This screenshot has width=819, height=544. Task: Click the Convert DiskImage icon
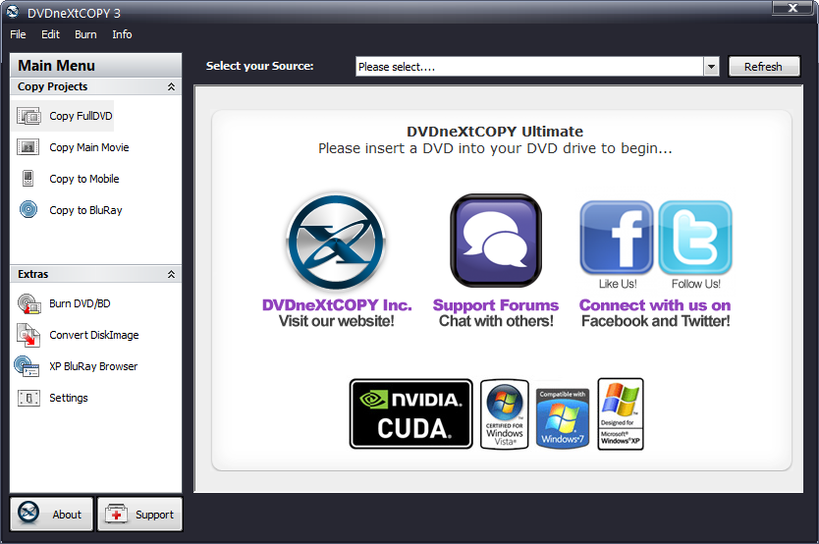[x=28, y=335]
